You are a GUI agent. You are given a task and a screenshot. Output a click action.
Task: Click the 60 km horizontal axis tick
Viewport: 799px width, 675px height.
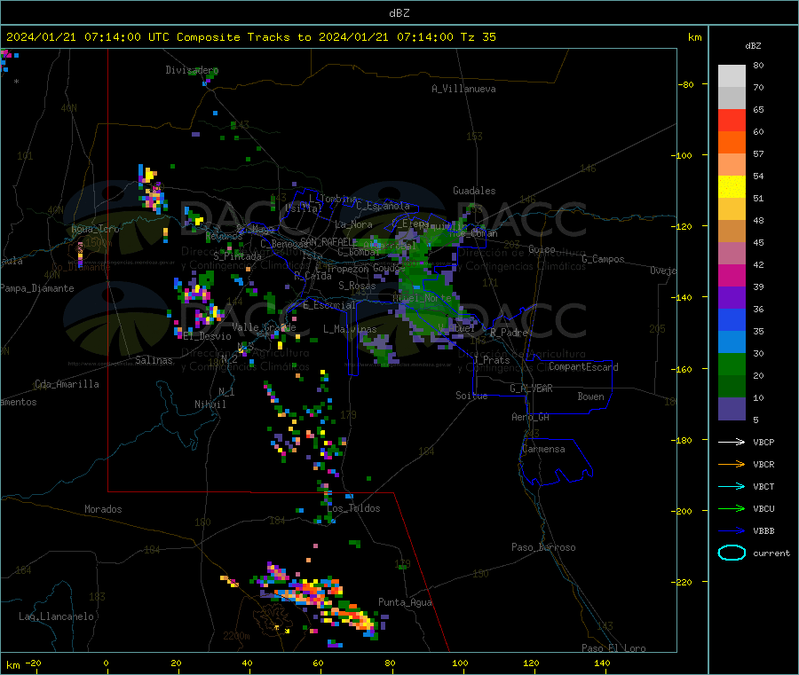pos(318,663)
